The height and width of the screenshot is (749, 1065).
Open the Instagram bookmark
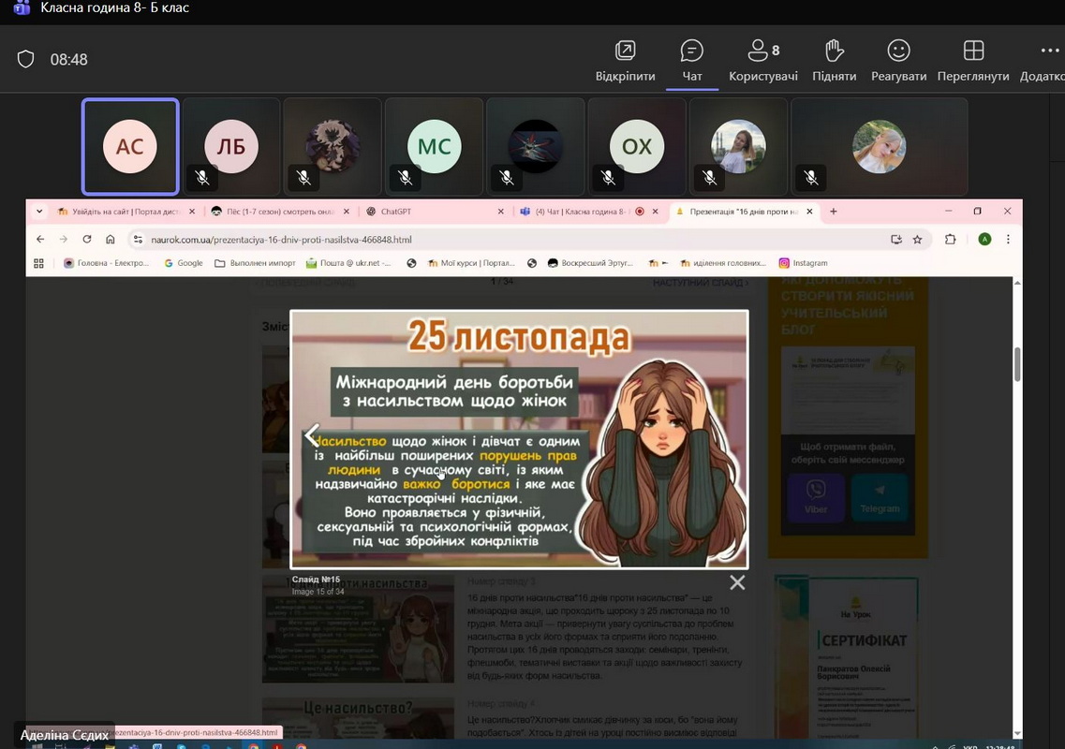point(803,263)
